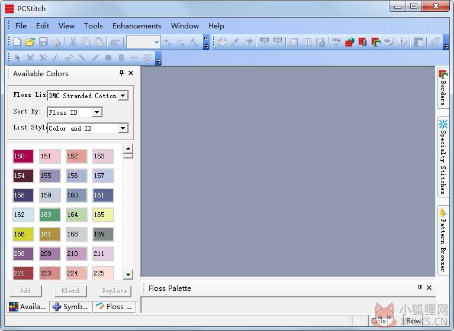454x331 pixels.
Task: Print the pattern using the printer icon
Action: point(56,42)
